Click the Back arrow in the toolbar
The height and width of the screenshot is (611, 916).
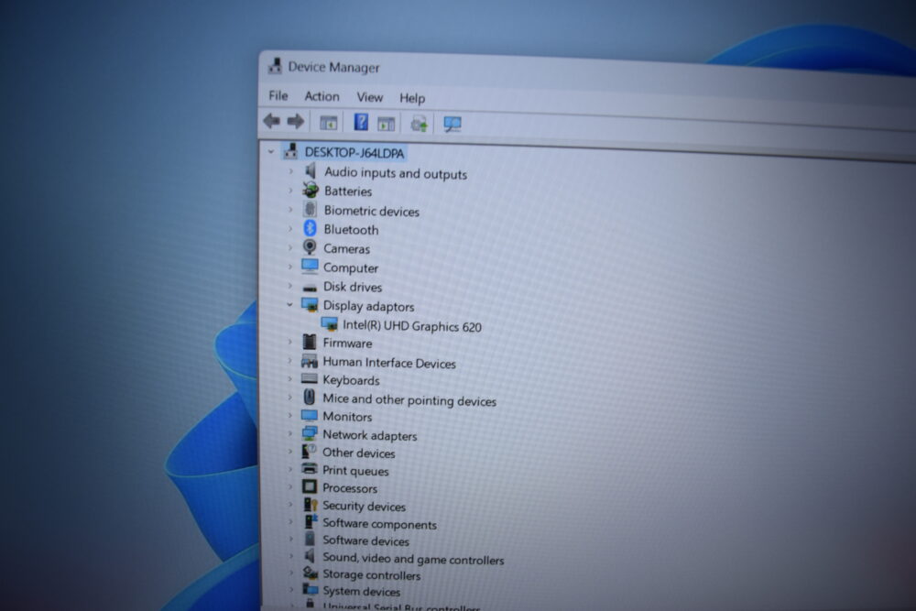[271, 121]
